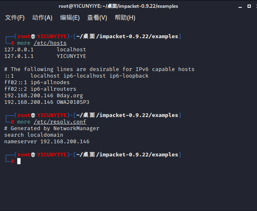Click the underlined /etc/resolv.conf path
Image resolution: width=257 pixels, height=211 pixels.
point(60,122)
